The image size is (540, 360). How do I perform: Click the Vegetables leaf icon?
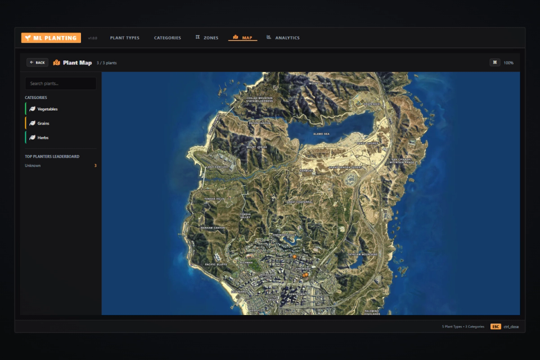(x=33, y=109)
